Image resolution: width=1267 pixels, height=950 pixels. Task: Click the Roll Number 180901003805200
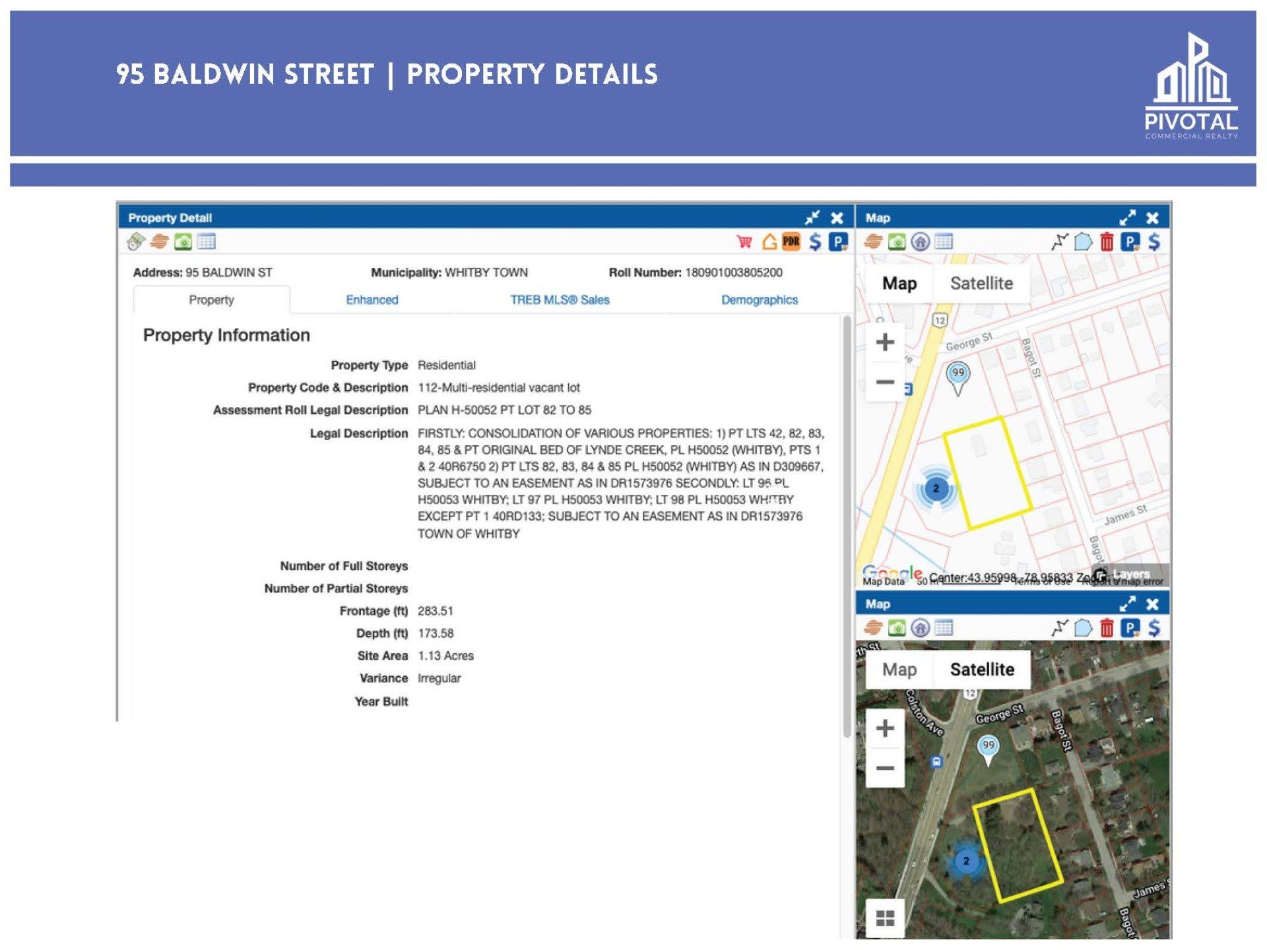pos(734,272)
